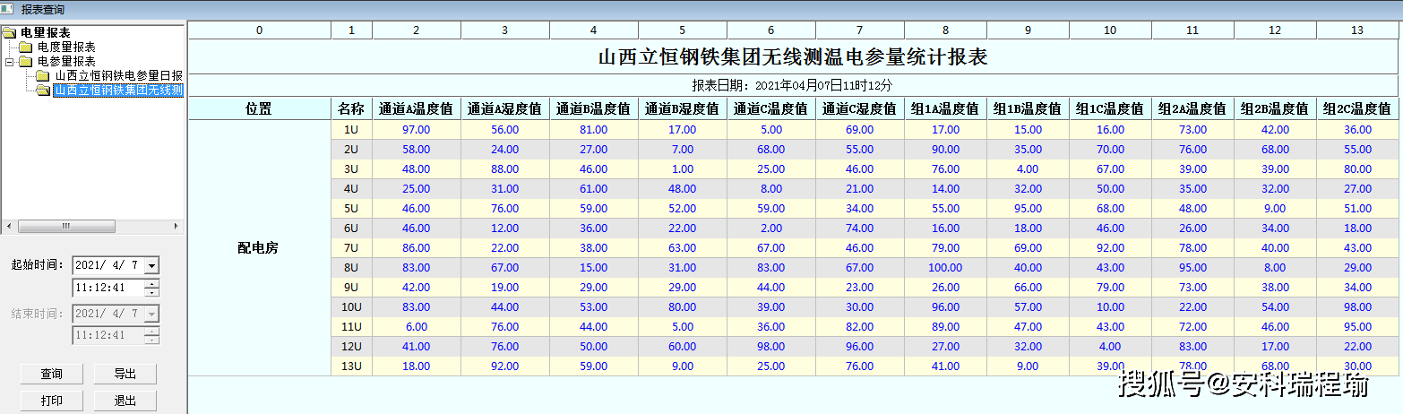Click the 配电房 location cell

point(260,248)
